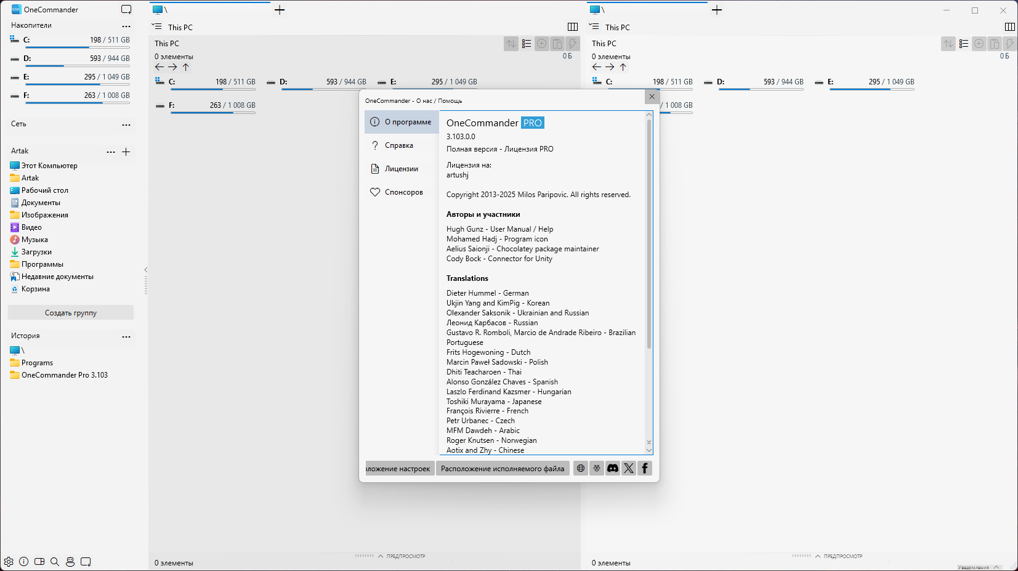Add a new tab in the left pane

tap(280, 10)
